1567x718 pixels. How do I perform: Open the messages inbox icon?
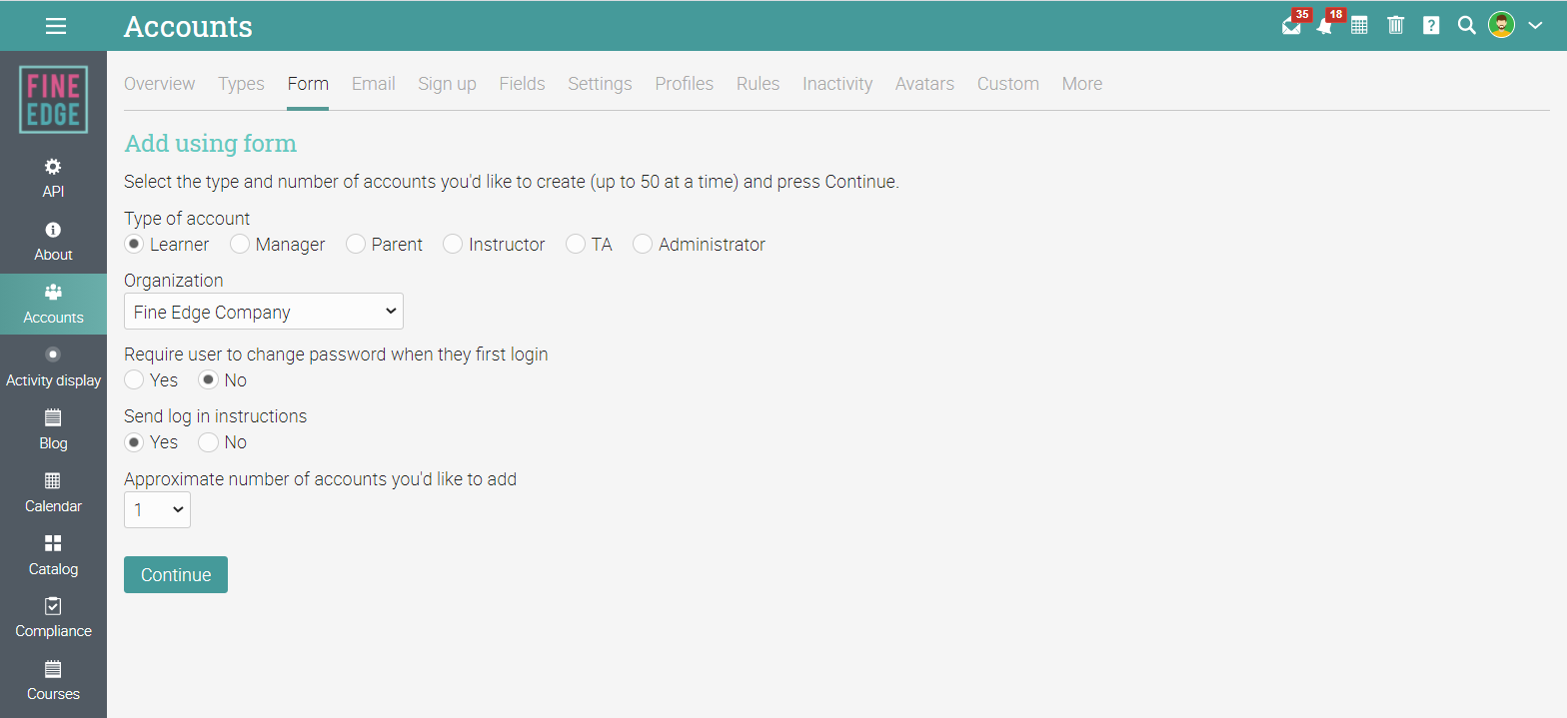tap(1292, 26)
